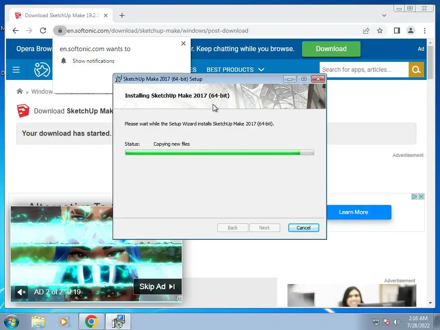This screenshot has width=440, height=330.
Task: Open Chrome profile avatar
Action: [410, 31]
